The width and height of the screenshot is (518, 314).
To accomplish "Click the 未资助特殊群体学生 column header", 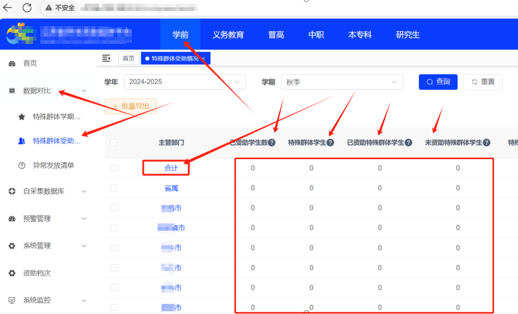I will click(x=454, y=143).
